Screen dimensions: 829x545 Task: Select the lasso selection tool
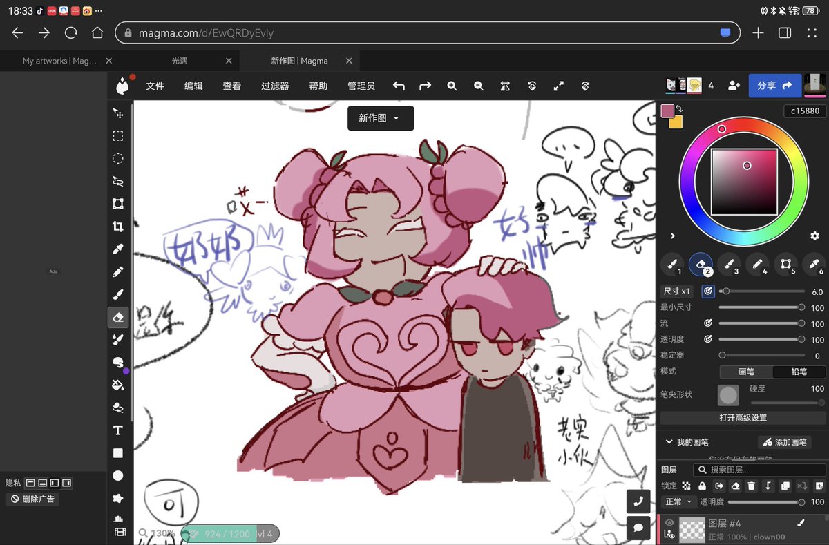pyautogui.click(x=118, y=181)
